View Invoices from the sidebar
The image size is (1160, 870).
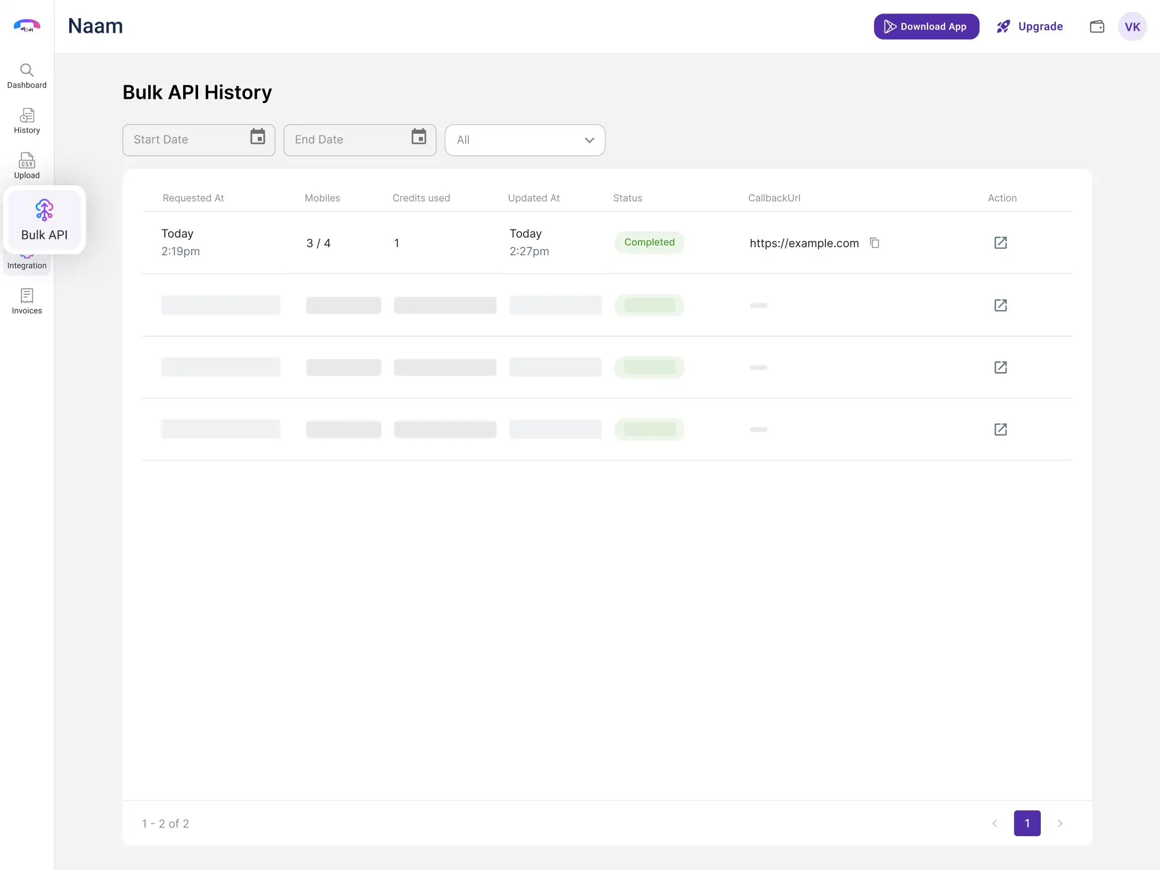coord(27,301)
